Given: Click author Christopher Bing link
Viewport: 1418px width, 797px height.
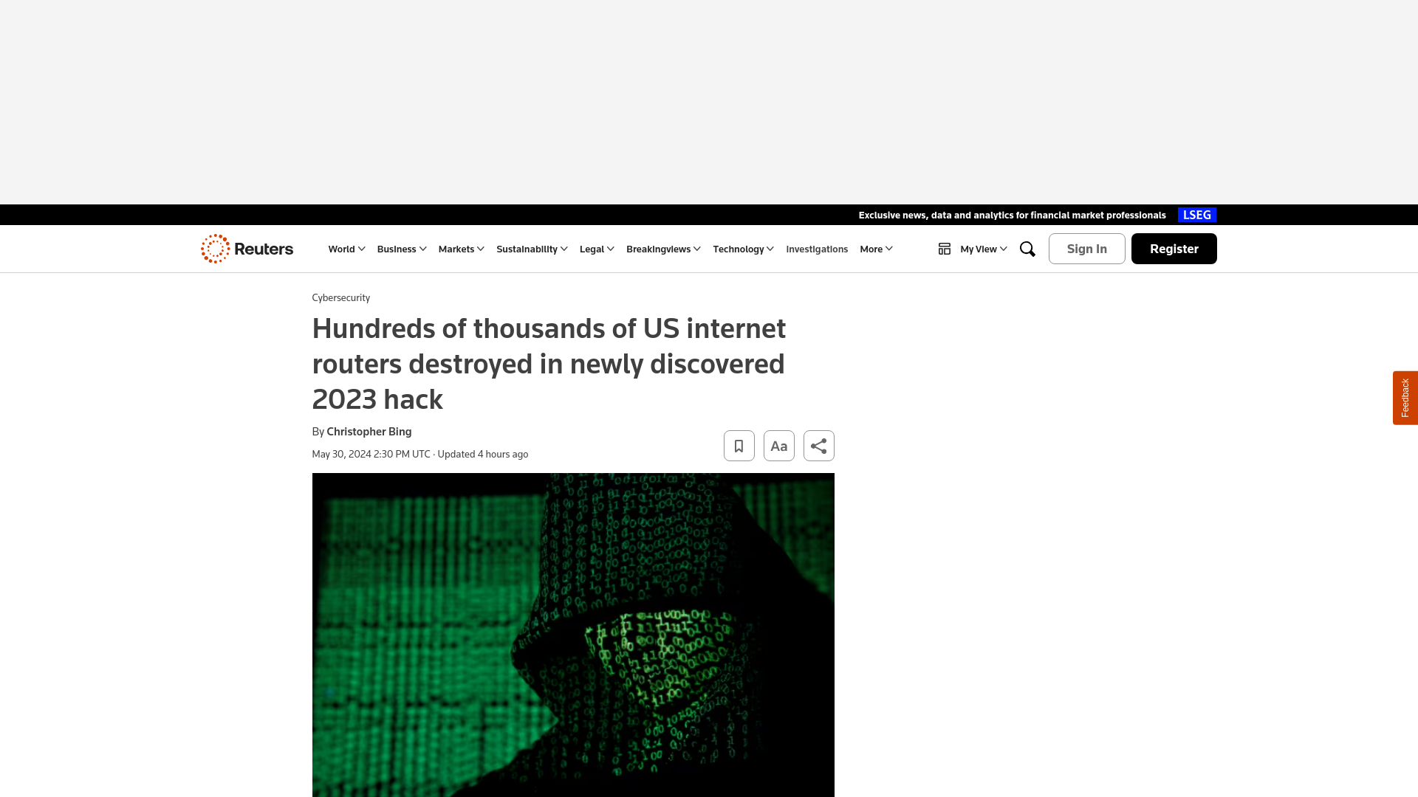Looking at the screenshot, I should coord(368,431).
